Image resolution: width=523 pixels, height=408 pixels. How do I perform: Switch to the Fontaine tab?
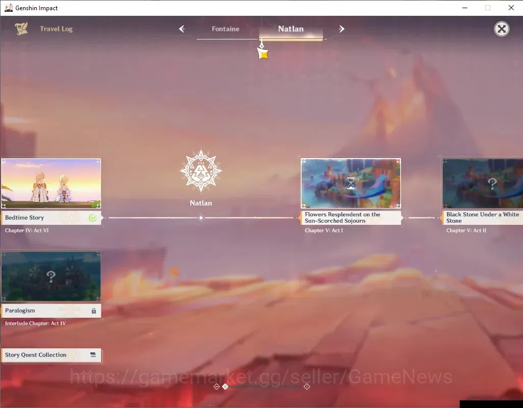pos(226,29)
